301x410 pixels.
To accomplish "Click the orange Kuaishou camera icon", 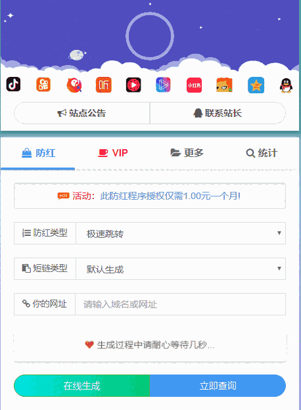I will coord(43,85).
